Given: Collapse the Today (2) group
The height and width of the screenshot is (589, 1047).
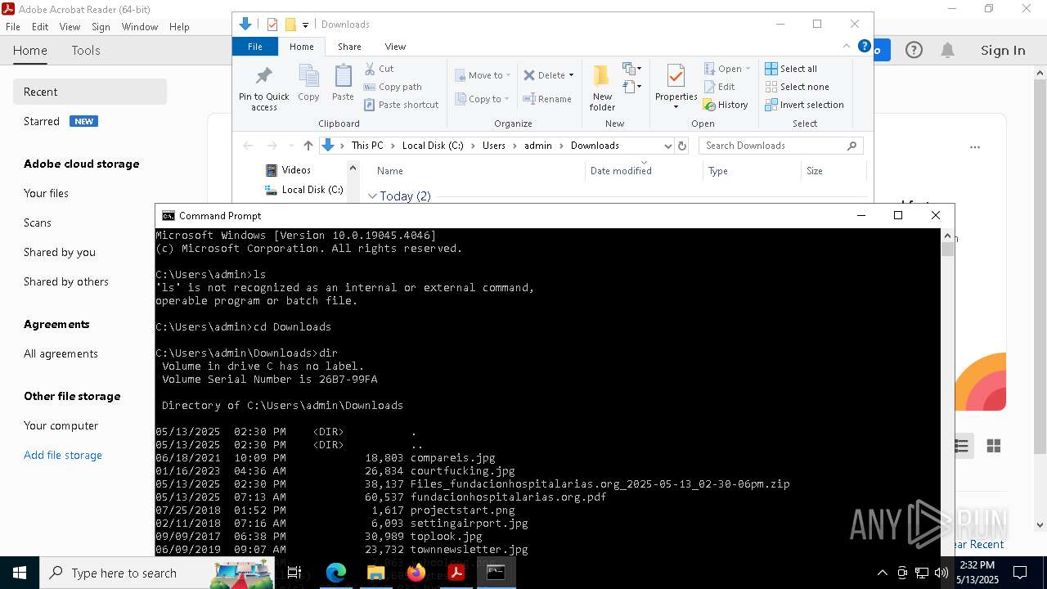Looking at the screenshot, I should point(373,196).
